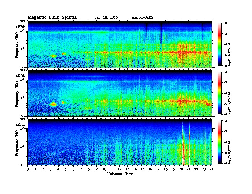The height and width of the screenshot is (194, 252).
Task: Click hour tick label '23' on time axis
Action: 204,169
